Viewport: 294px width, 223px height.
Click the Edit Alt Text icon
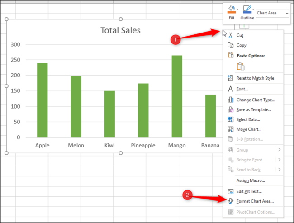[230, 191]
